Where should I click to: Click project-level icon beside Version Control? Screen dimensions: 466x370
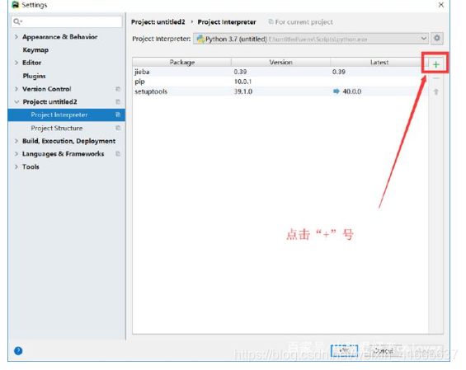(x=118, y=89)
